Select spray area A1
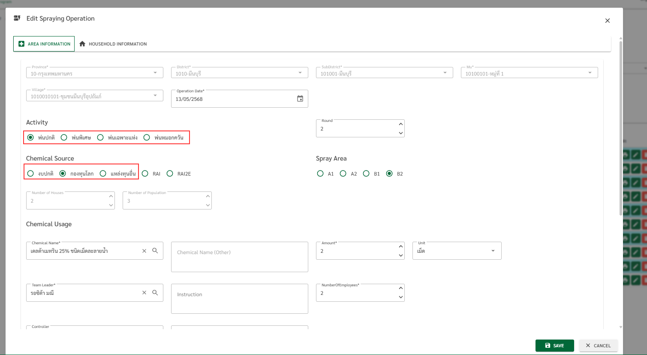Image resolution: width=647 pixels, height=355 pixels. [320, 173]
